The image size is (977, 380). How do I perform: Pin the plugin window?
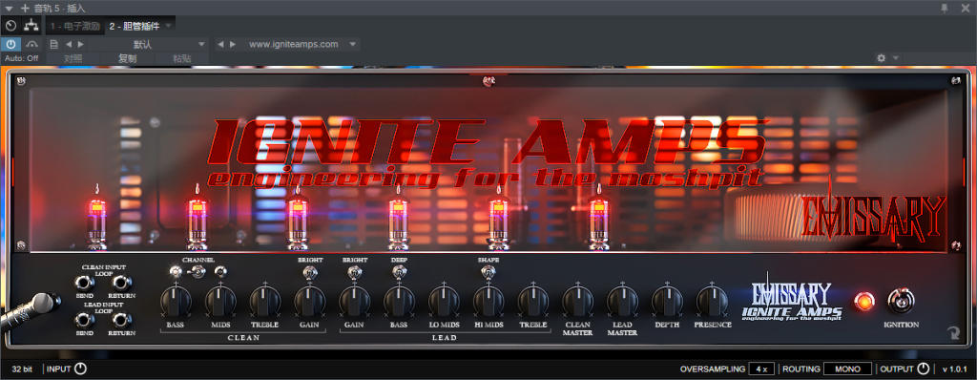(946, 8)
